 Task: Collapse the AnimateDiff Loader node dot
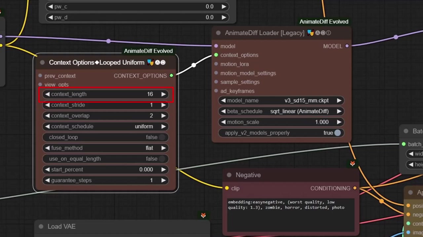(x=218, y=33)
